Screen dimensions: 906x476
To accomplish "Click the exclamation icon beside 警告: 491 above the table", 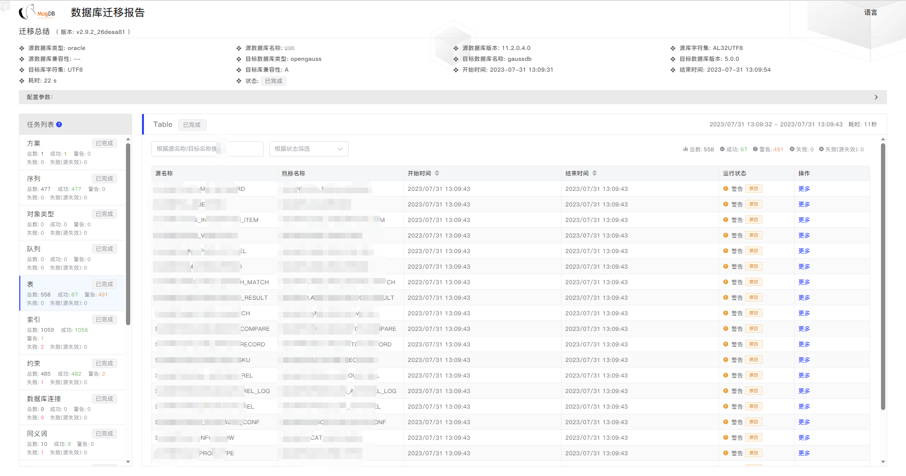I will [755, 149].
